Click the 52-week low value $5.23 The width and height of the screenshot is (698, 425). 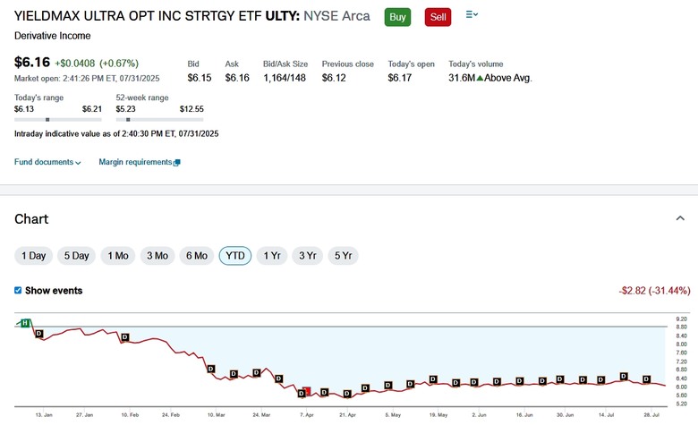[x=125, y=109]
